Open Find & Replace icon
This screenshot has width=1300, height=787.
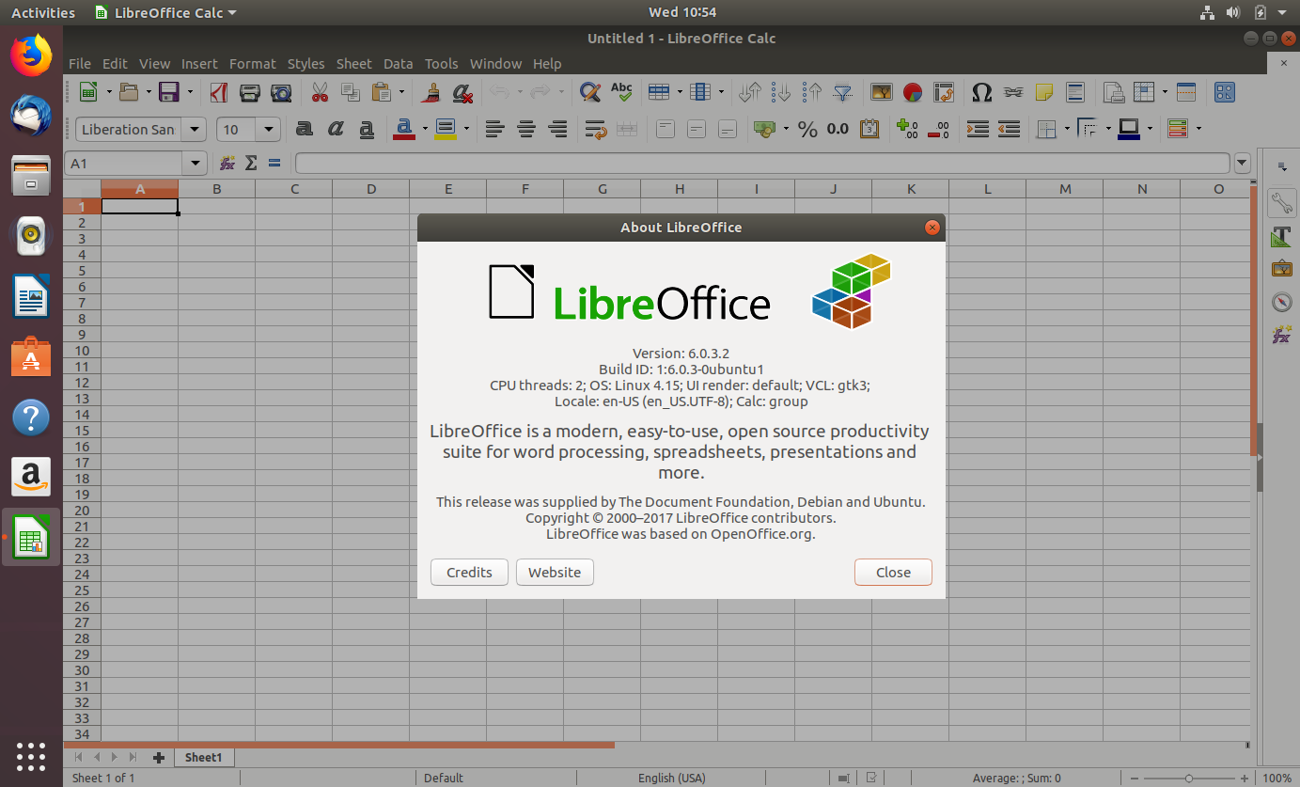(x=589, y=92)
